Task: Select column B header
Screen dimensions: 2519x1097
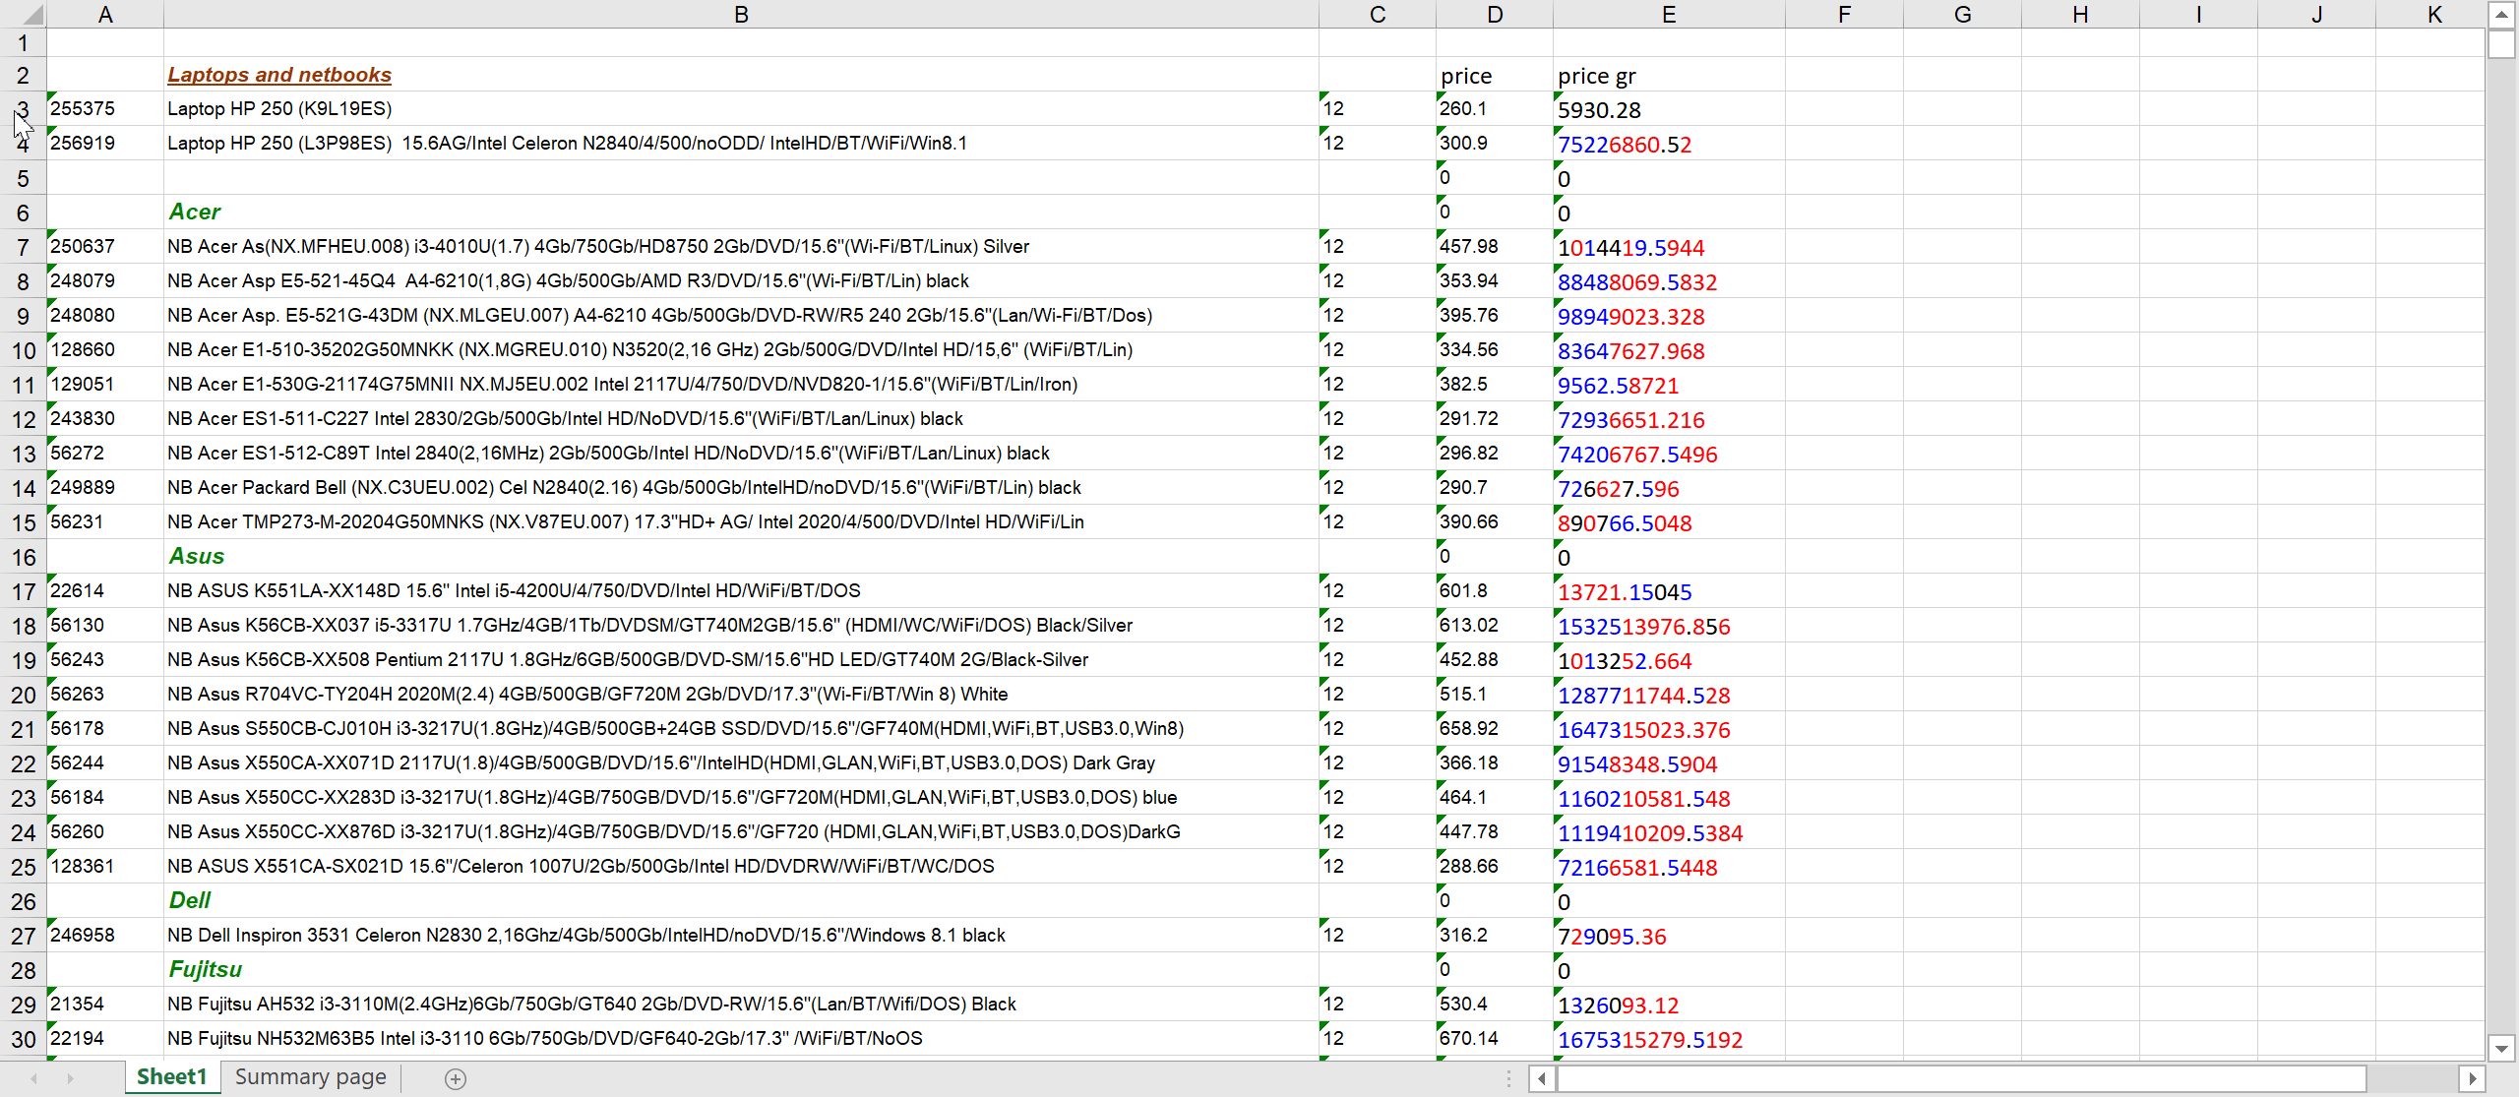Action: click(x=740, y=15)
